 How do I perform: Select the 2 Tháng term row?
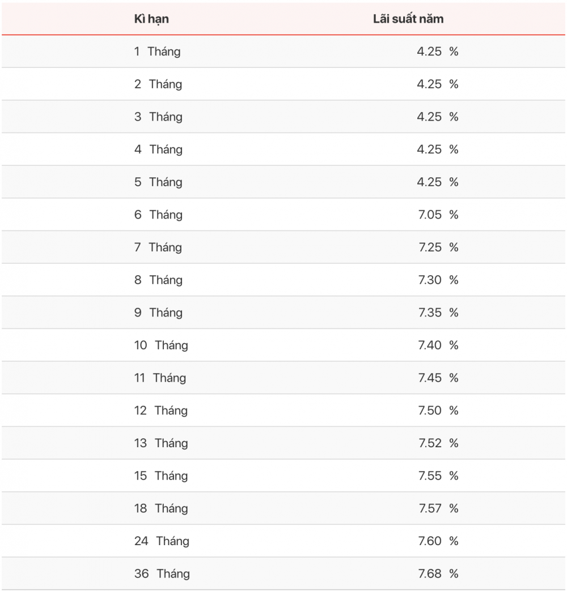(283, 84)
